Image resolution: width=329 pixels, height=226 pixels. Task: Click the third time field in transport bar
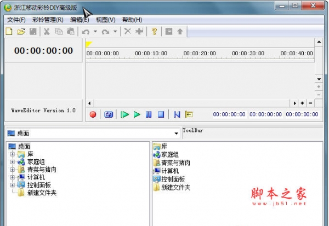coord(302,114)
